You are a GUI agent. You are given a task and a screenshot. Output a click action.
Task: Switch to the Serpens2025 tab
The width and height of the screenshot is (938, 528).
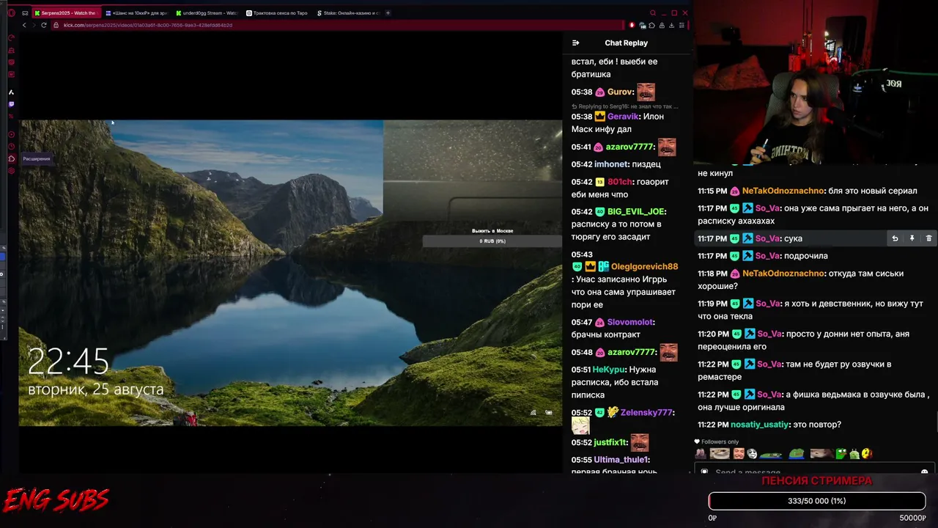(66, 13)
